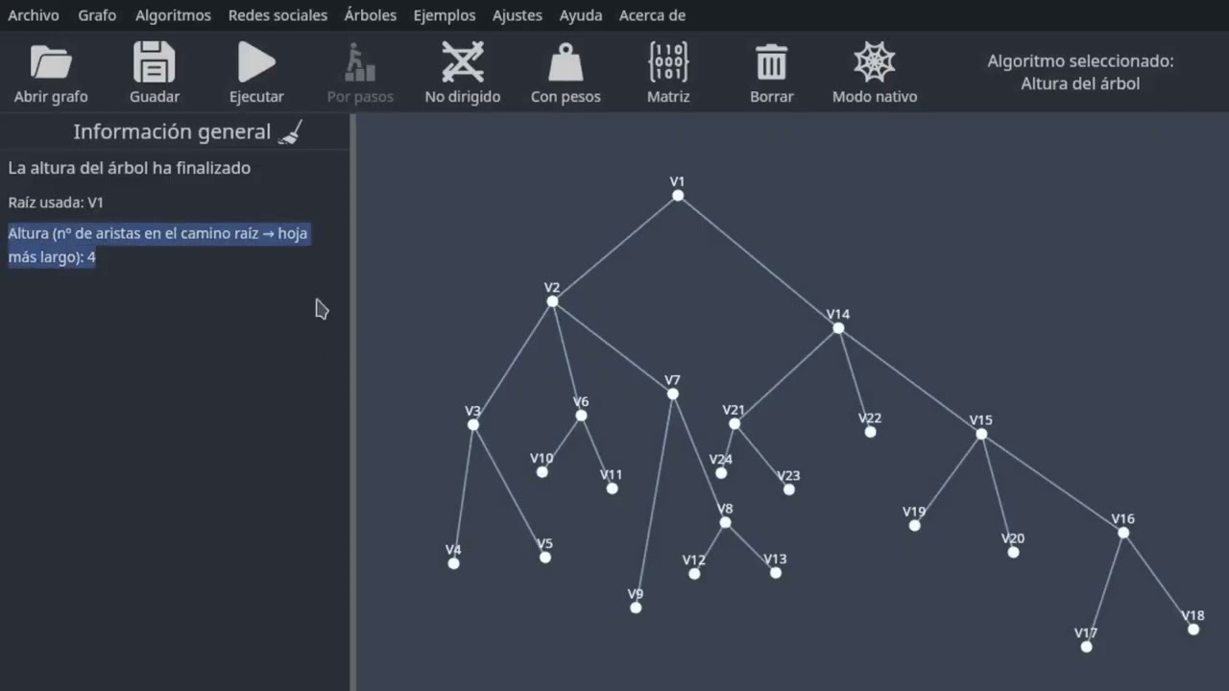
Task: Select node V6
Action: pos(581,416)
